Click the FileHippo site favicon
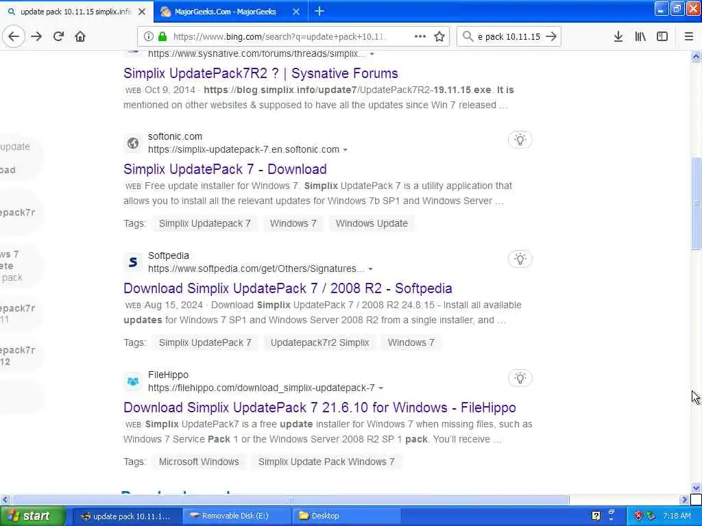This screenshot has width=702, height=526. click(133, 381)
